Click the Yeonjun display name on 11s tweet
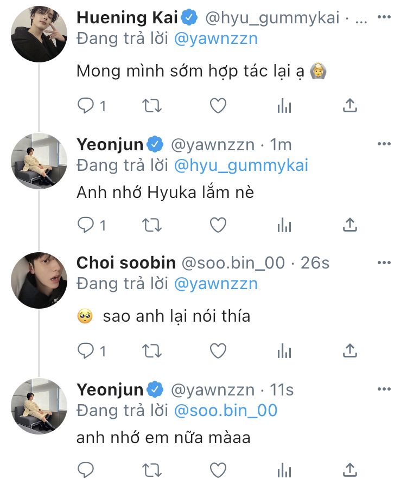Screen dimensions: 407x479 coord(110,389)
